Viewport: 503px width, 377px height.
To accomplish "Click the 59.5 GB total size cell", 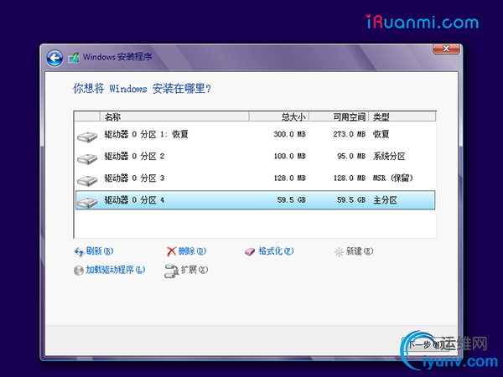I will coord(292,200).
